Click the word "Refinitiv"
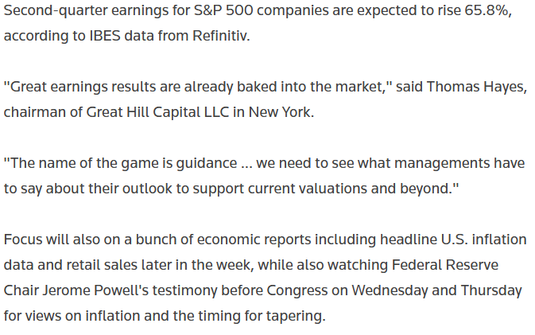The height and width of the screenshot is (335, 535). (221, 36)
